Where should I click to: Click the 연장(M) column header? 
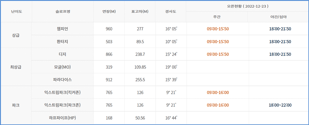tap(109, 11)
